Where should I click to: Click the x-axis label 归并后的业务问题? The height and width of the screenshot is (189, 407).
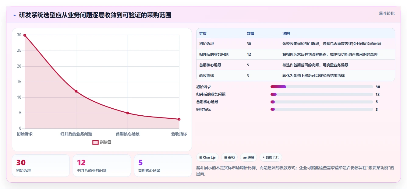[x=76, y=134]
